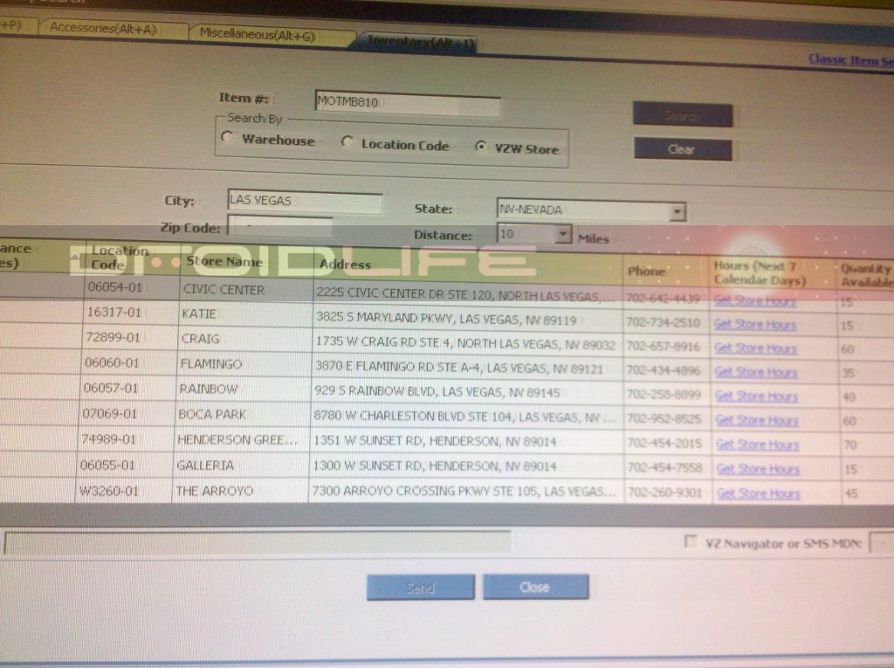
Task: Select location code W3260-01
Action: tap(108, 491)
